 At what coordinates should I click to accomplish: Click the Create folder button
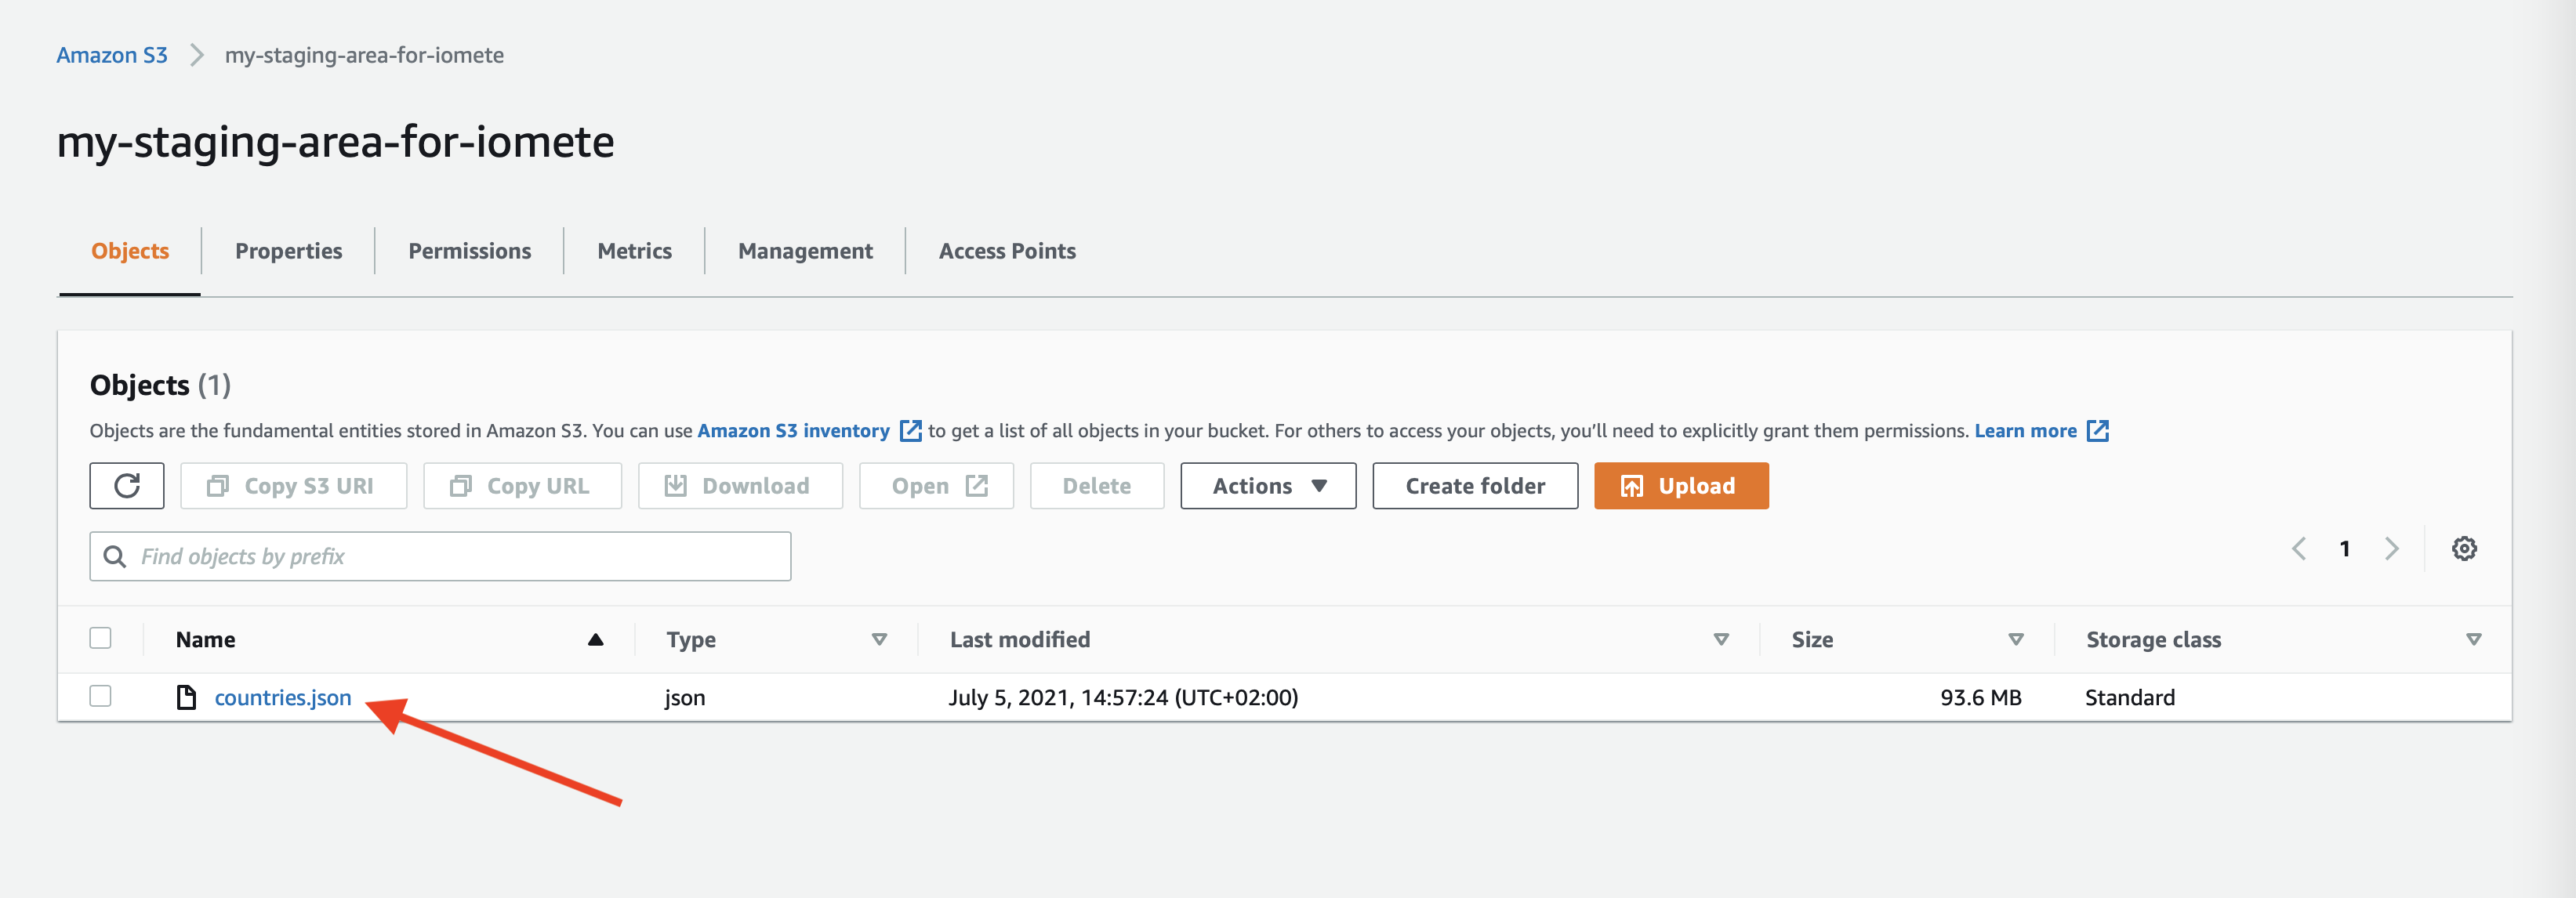(1475, 486)
